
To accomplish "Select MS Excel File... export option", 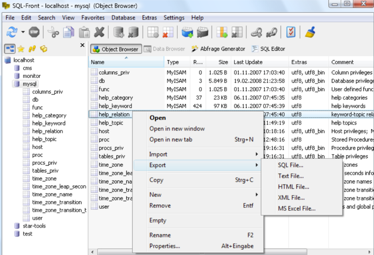I will [x=297, y=208].
